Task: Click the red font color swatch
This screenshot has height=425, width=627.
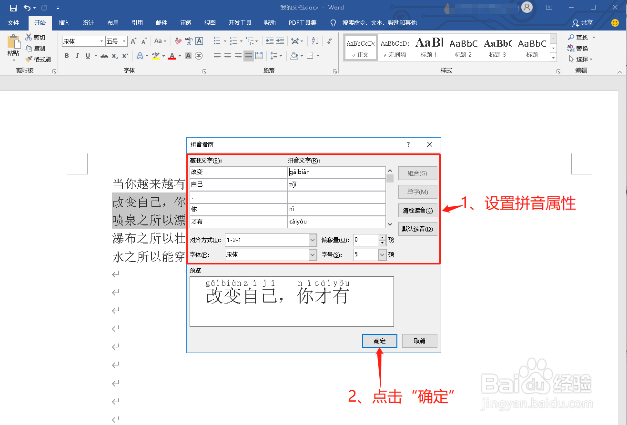Action: point(172,58)
